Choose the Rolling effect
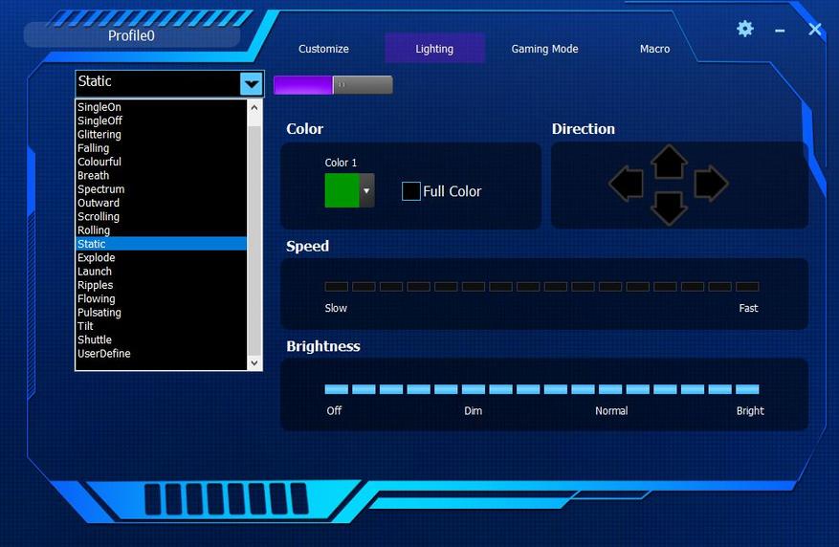839x547 pixels. 162,230
